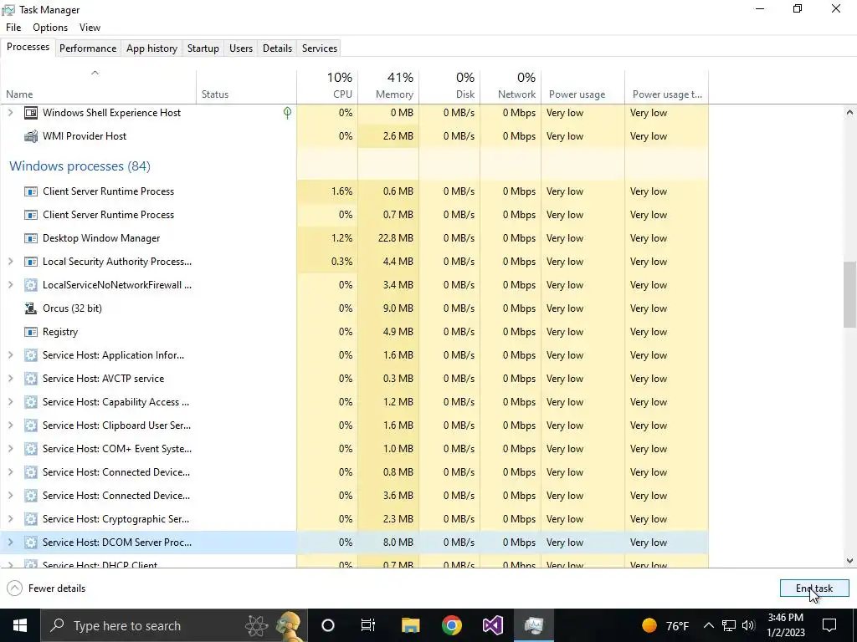Sort processes by Network column
Image resolution: width=857 pixels, height=642 pixels.
511,86
